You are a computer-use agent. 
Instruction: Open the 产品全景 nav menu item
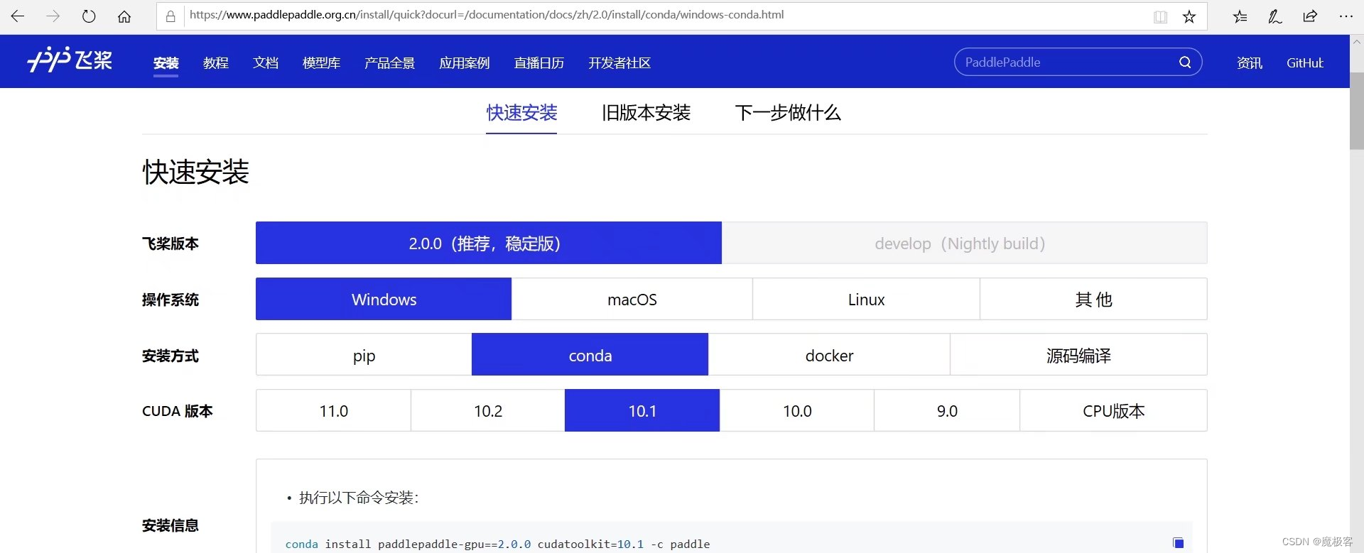(389, 63)
